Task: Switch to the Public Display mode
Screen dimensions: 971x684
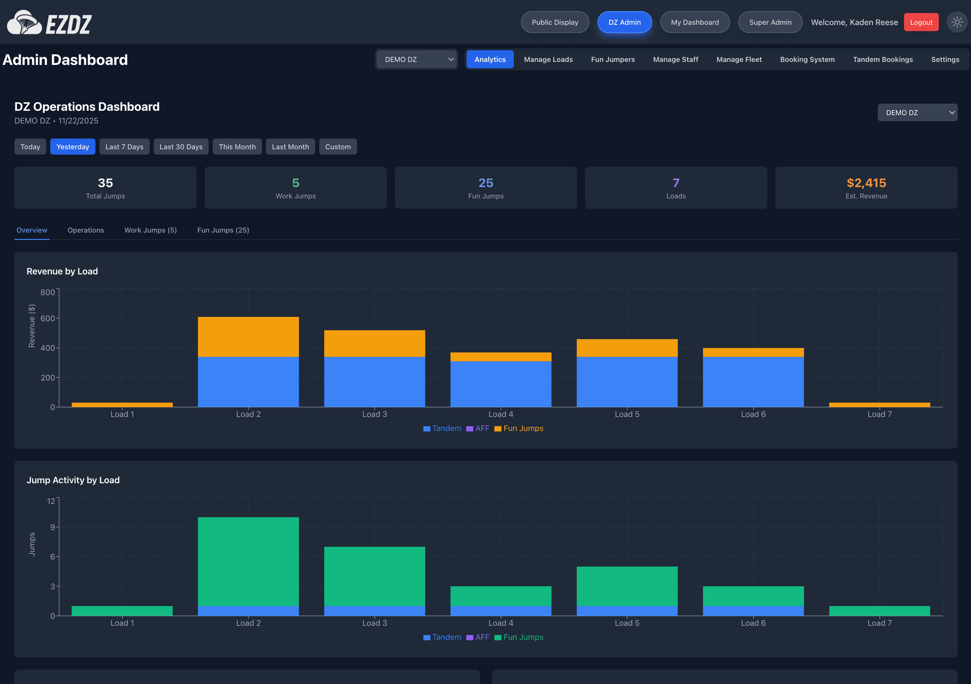Action: point(554,22)
